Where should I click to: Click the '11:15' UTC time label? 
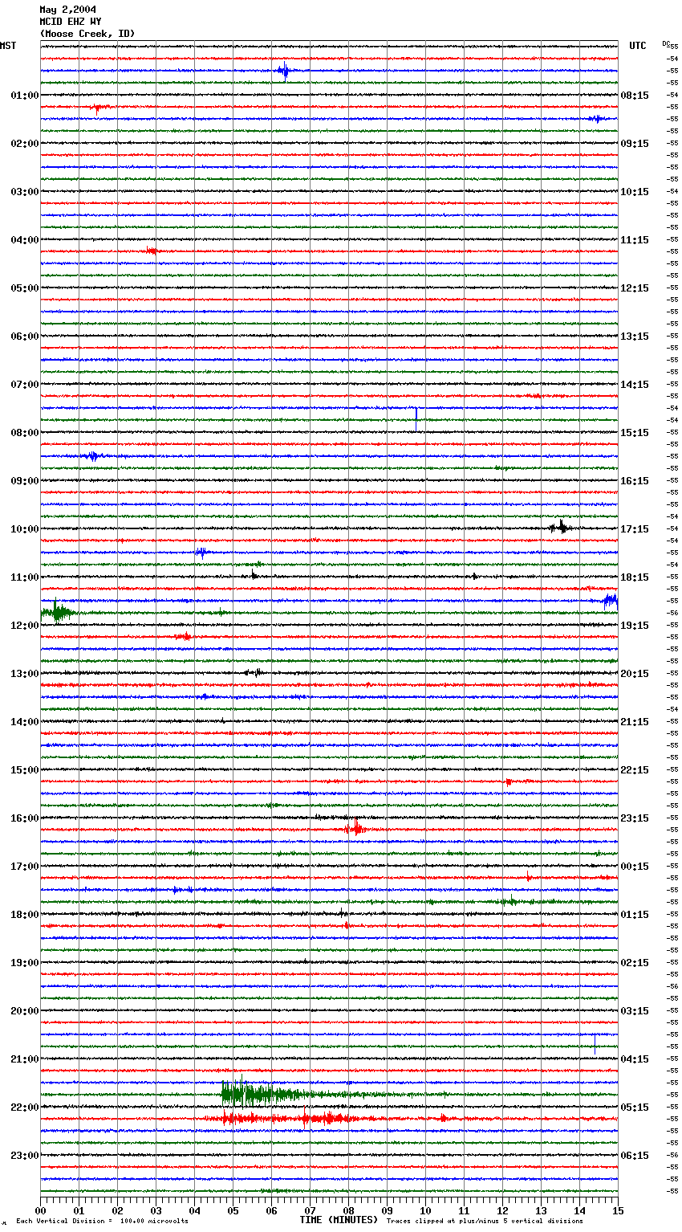[x=635, y=240]
